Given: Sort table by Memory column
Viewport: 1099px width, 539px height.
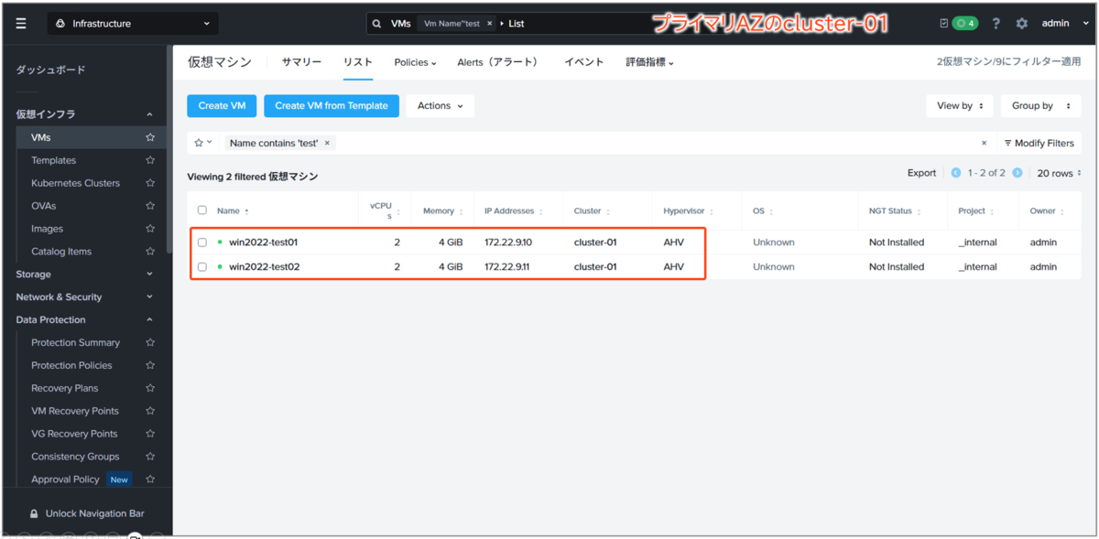Looking at the screenshot, I should pos(443,210).
